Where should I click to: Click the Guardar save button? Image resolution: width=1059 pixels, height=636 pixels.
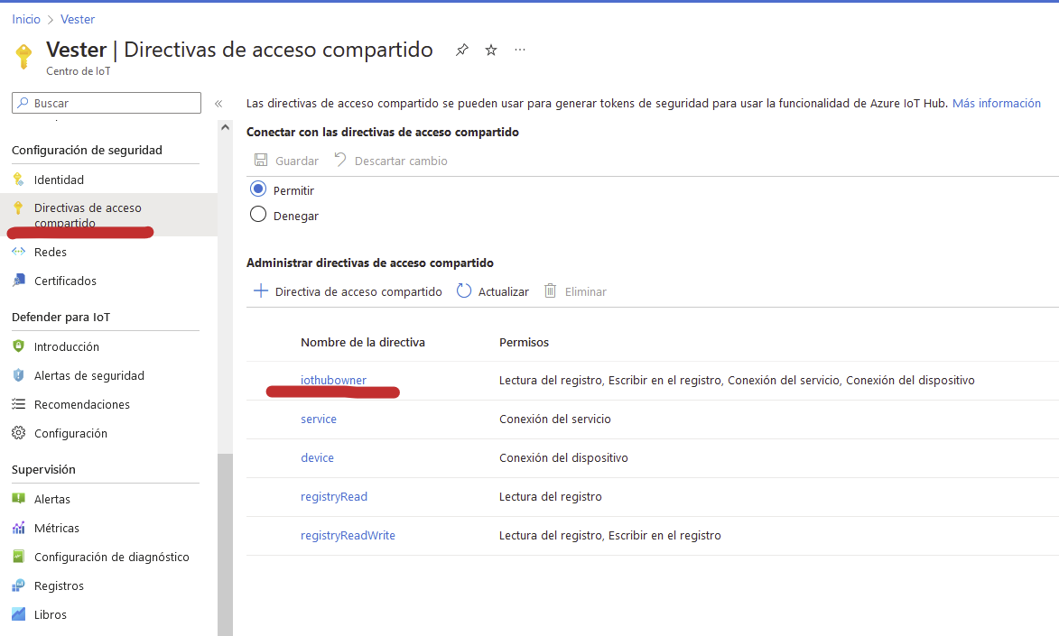(x=286, y=161)
